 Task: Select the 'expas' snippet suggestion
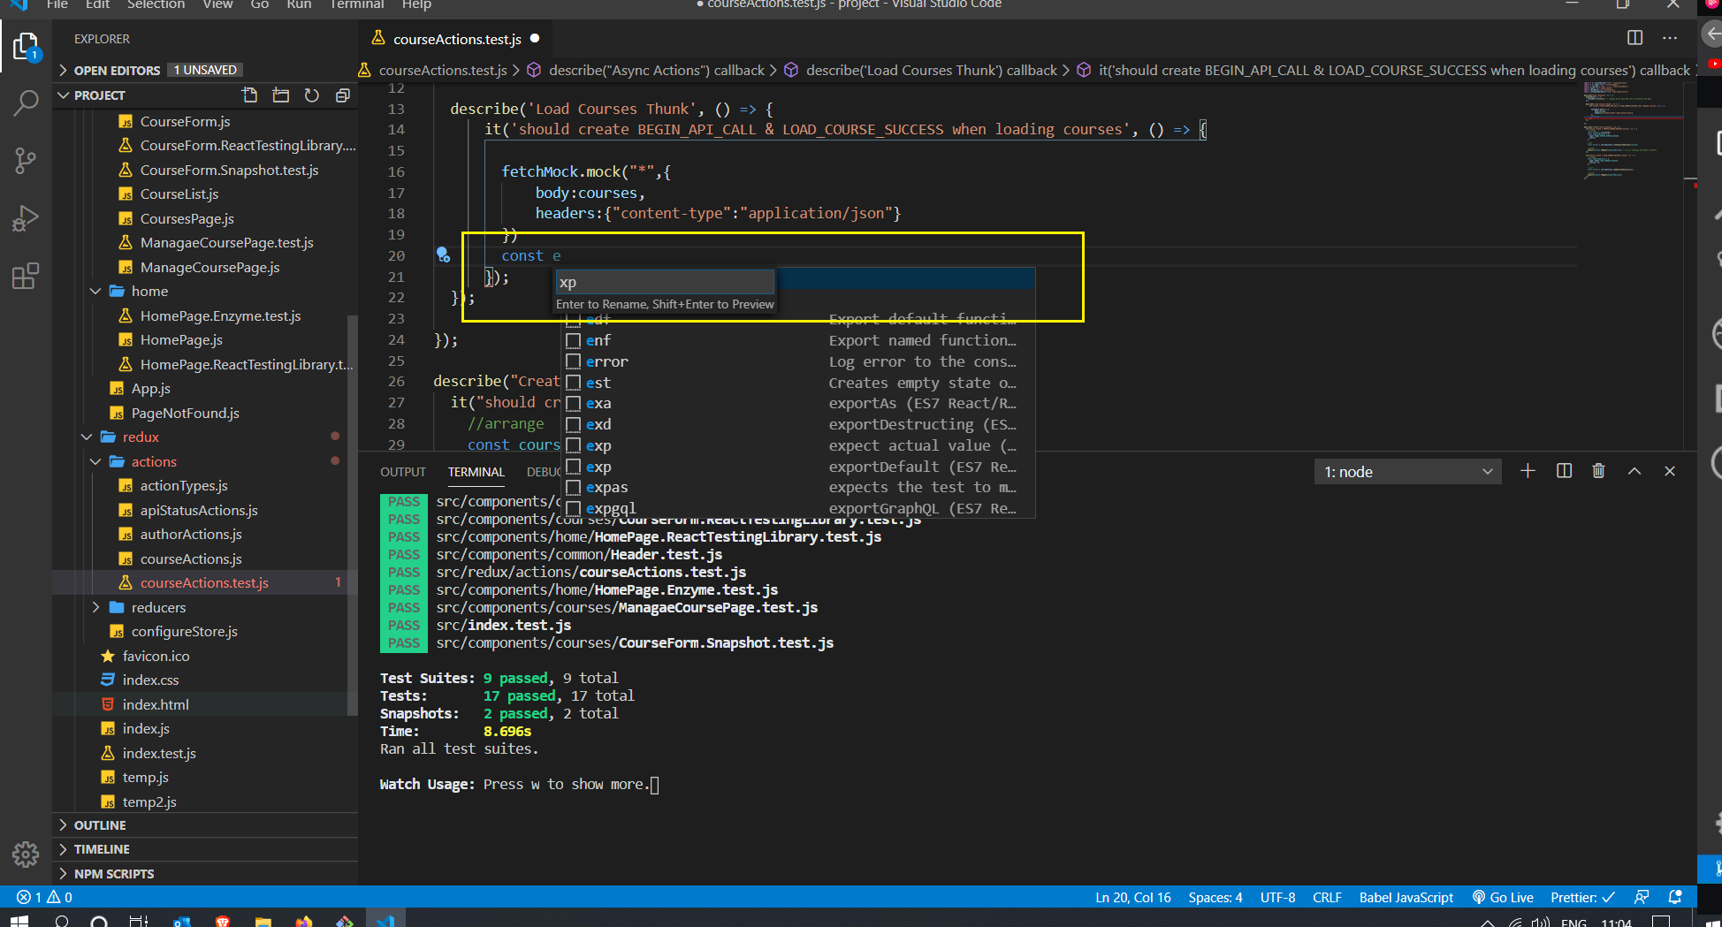799,487
